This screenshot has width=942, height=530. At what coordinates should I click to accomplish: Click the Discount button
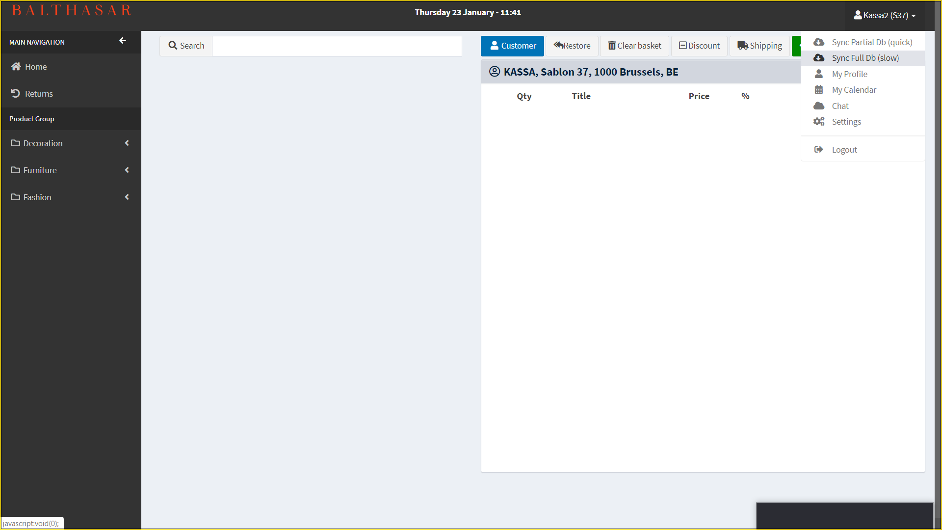tap(699, 46)
